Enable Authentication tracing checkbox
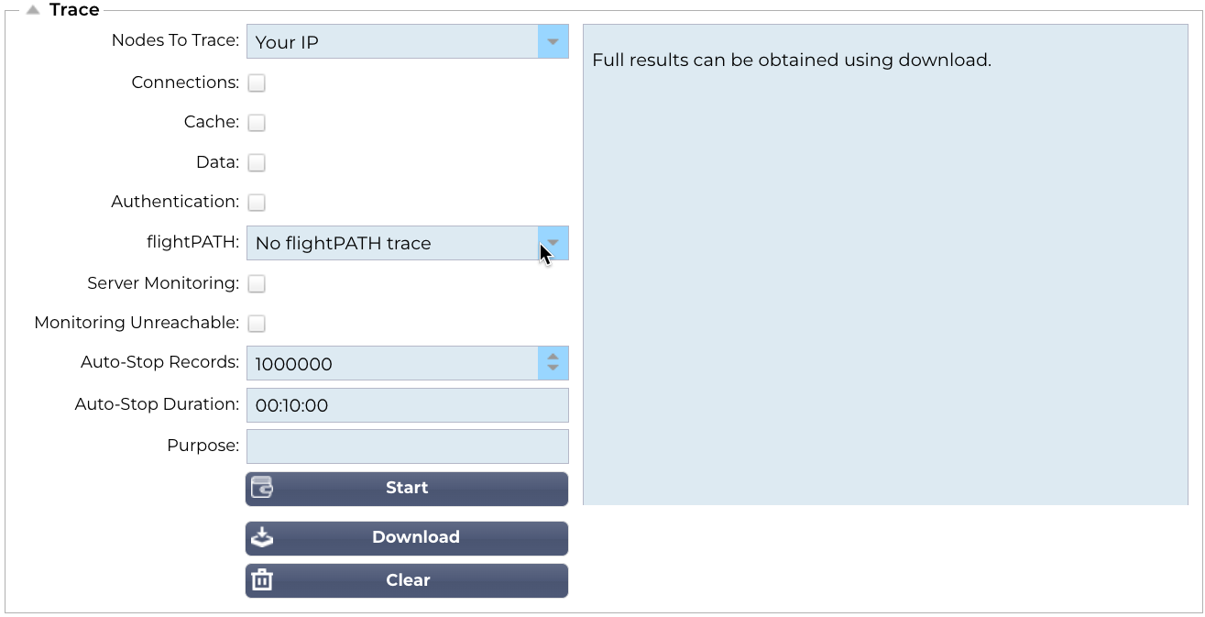This screenshot has height=617, width=1205. tap(257, 203)
